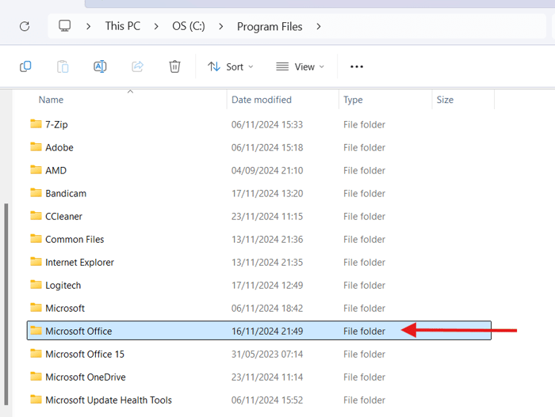Select the Adobe folder name
Viewport: 555px width, 417px height.
coord(59,147)
